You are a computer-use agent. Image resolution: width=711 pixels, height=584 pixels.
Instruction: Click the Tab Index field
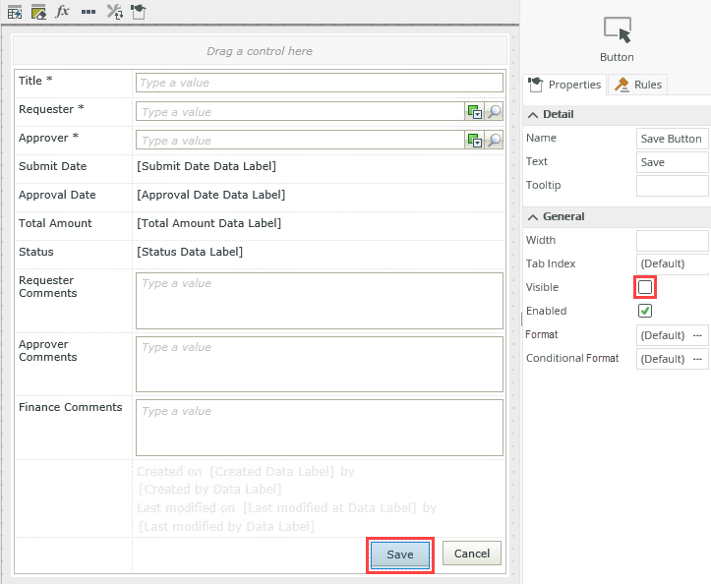pyautogui.click(x=672, y=263)
